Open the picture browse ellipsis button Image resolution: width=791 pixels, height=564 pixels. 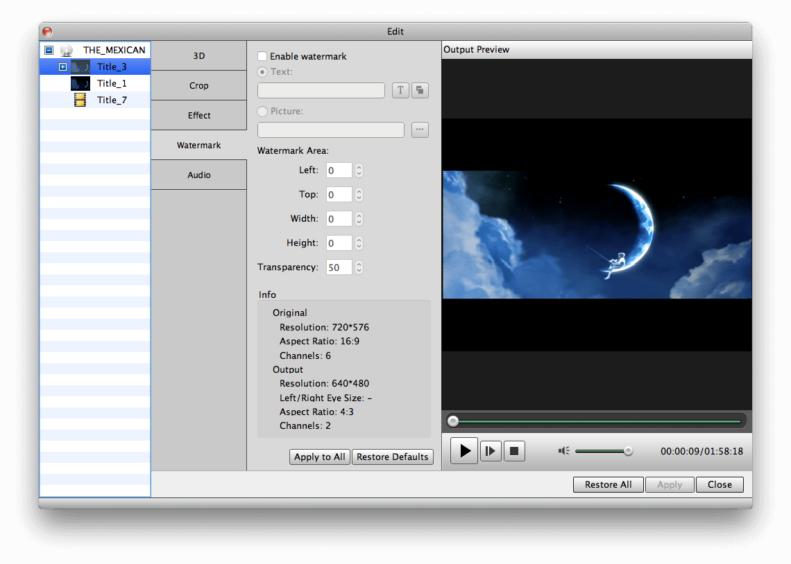(420, 130)
